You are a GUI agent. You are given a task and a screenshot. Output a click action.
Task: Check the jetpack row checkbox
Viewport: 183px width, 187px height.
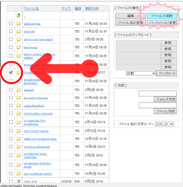pos(11,90)
